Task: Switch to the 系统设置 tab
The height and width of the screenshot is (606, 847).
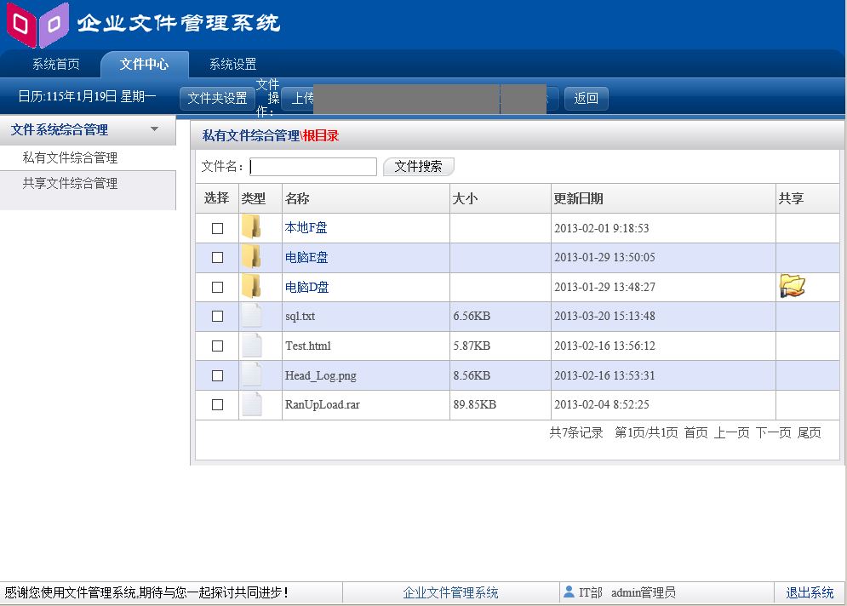Action: [x=232, y=65]
